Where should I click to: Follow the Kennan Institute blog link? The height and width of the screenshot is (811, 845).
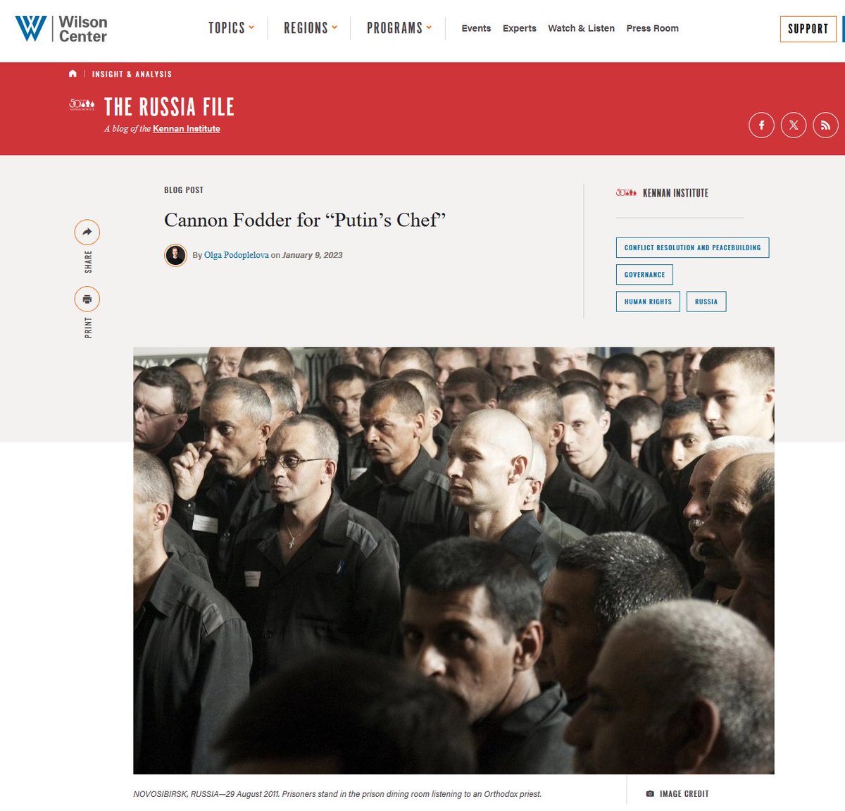coord(187,128)
